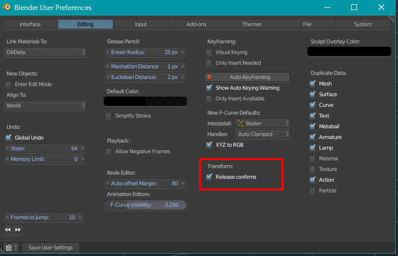Image resolution: width=398 pixels, height=256 pixels.
Task: Click the Frames to Jump field
Action: click(43, 217)
